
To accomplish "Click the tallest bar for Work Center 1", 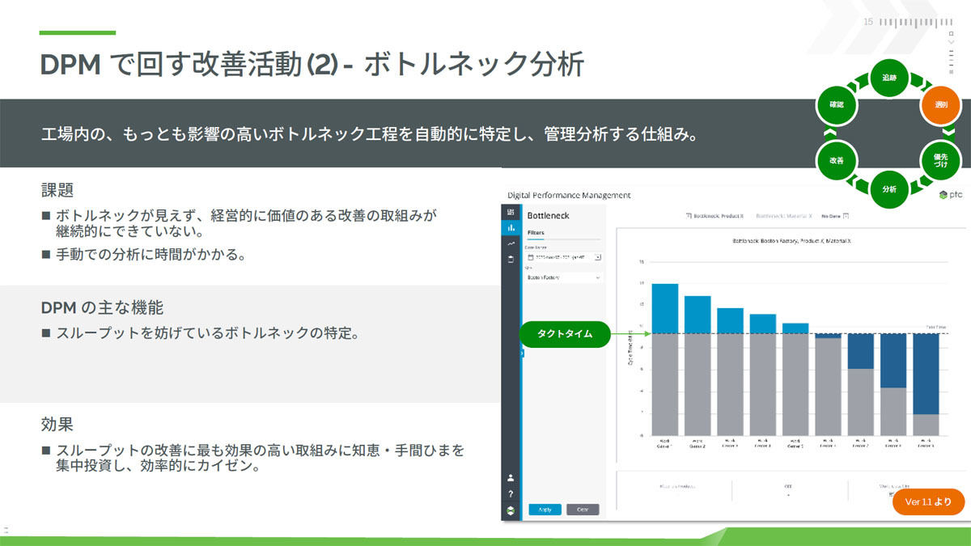I will (665, 359).
